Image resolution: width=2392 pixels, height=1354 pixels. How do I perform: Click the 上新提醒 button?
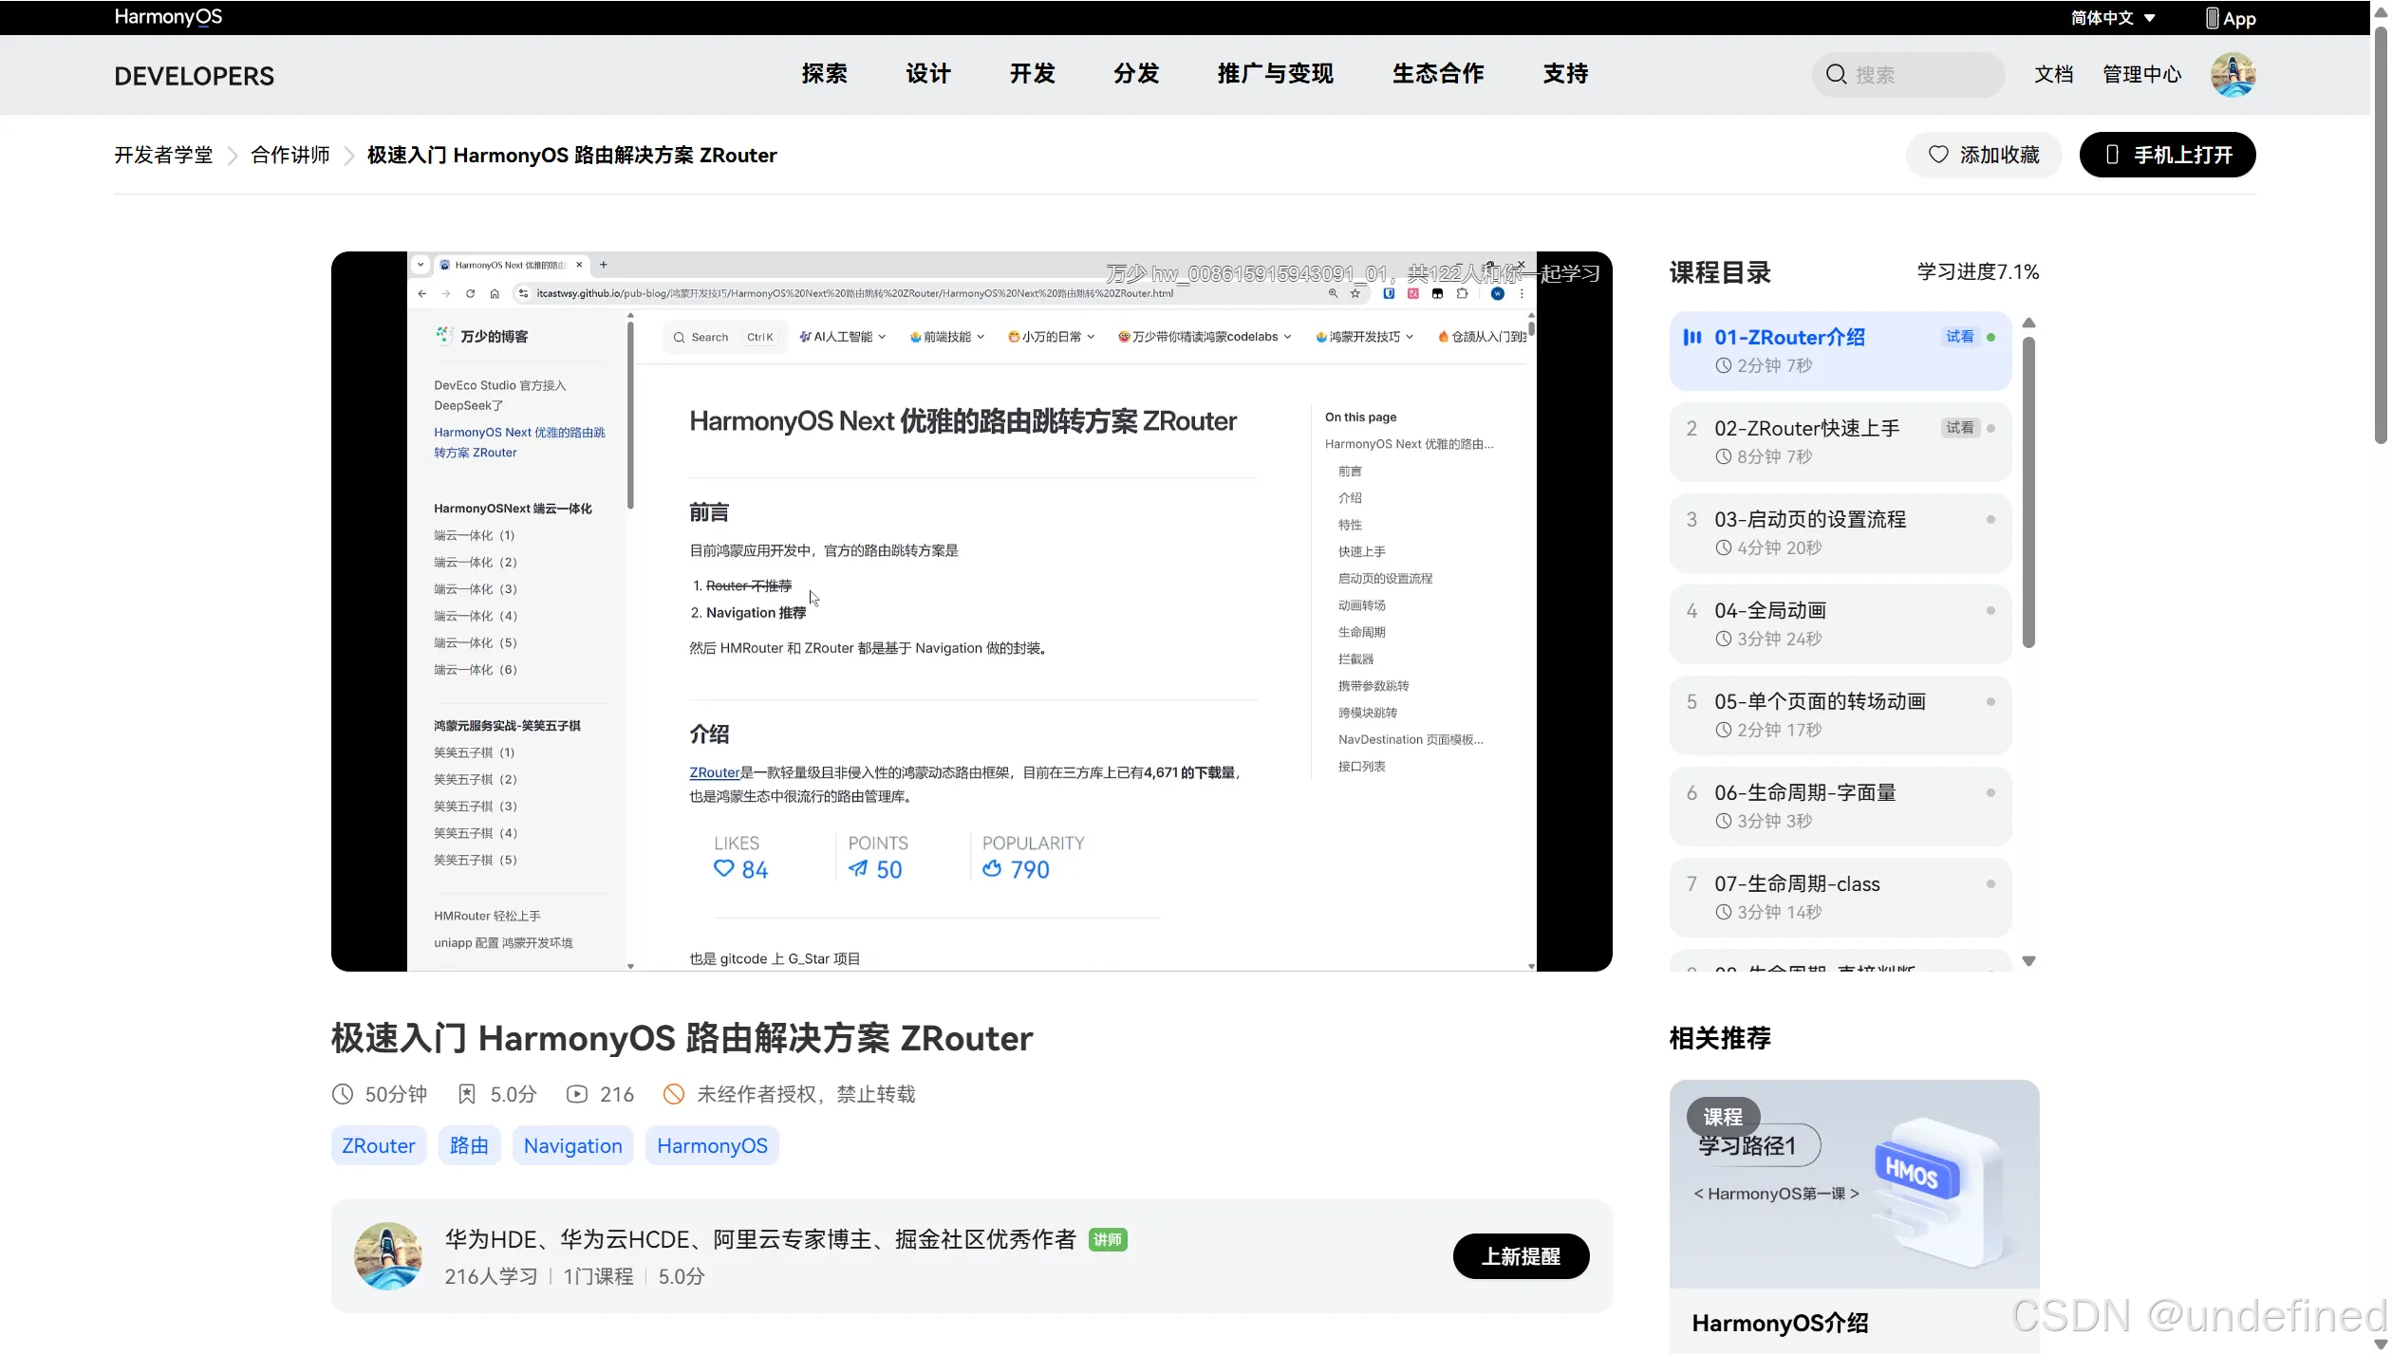1521,1256
